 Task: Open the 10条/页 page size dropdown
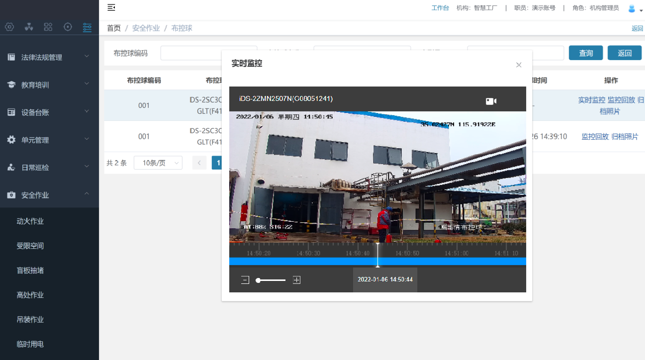coord(158,163)
